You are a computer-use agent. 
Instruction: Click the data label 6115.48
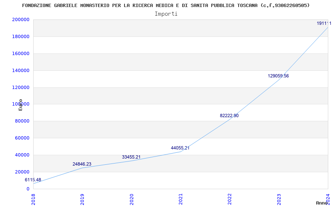[33, 180]
